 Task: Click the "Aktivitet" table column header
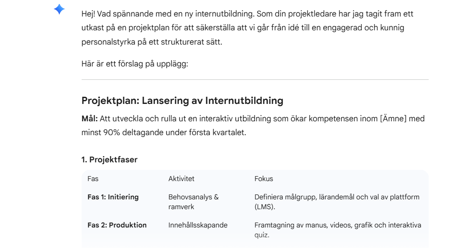[x=181, y=179]
